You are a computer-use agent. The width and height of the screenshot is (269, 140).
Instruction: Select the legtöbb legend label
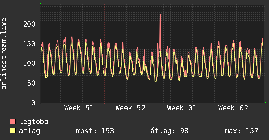(x=34, y=122)
